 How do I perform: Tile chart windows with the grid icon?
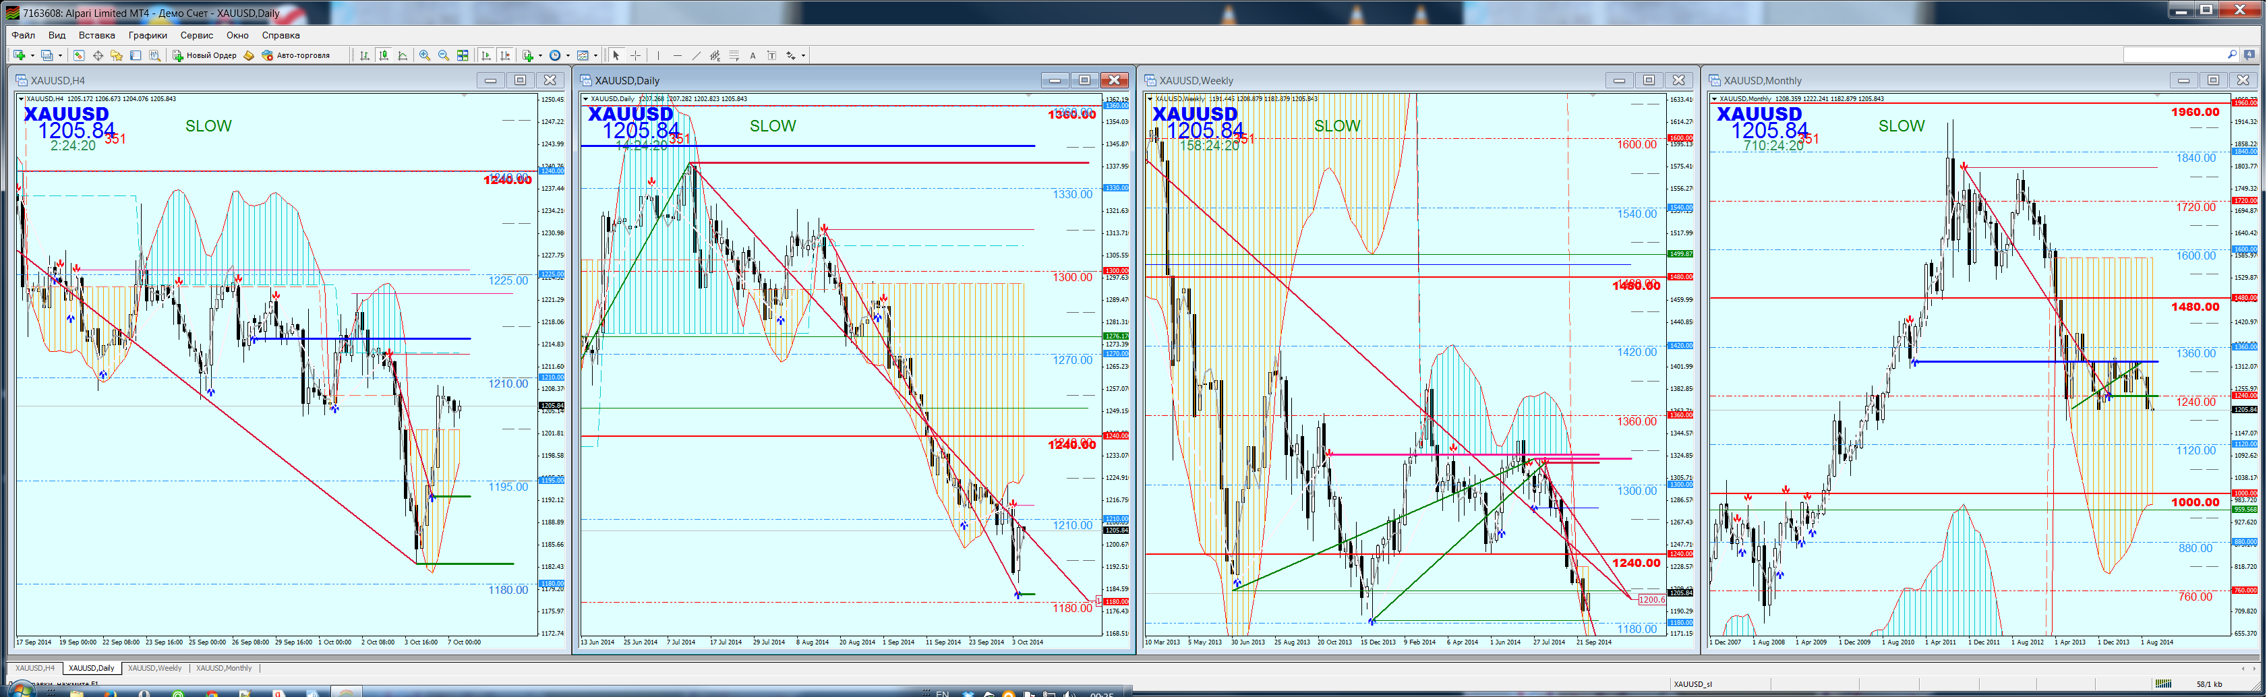tap(463, 55)
